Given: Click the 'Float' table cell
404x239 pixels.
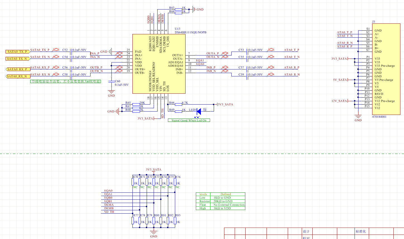Looking at the screenshot, I should pyautogui.click(x=203, y=205).
